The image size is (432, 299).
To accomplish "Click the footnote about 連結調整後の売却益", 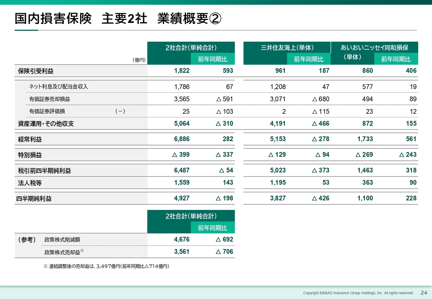I will click(106, 267).
